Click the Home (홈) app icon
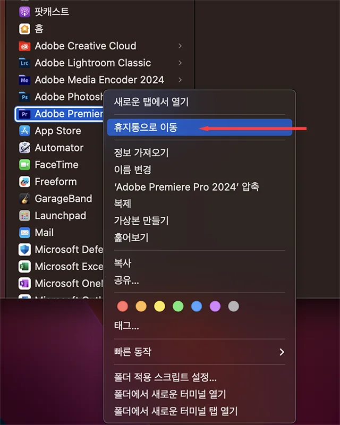This screenshot has width=340, height=425. point(24,29)
